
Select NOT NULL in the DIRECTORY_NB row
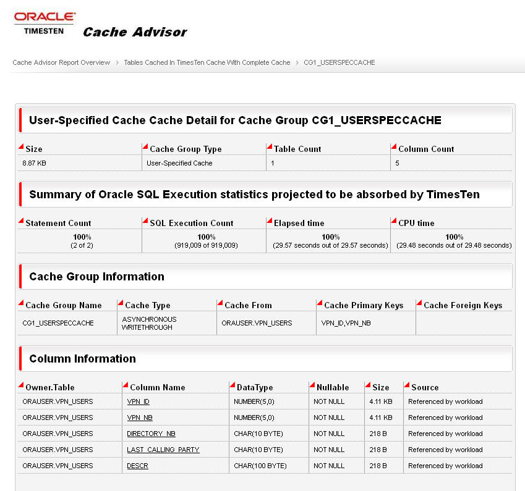(x=329, y=434)
